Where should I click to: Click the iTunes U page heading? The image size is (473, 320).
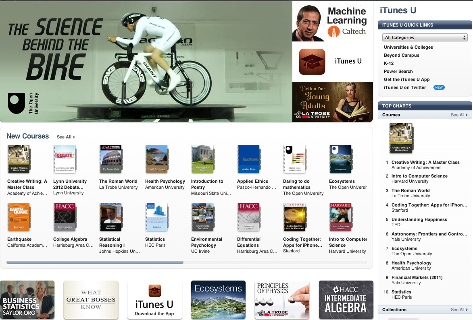click(x=398, y=10)
